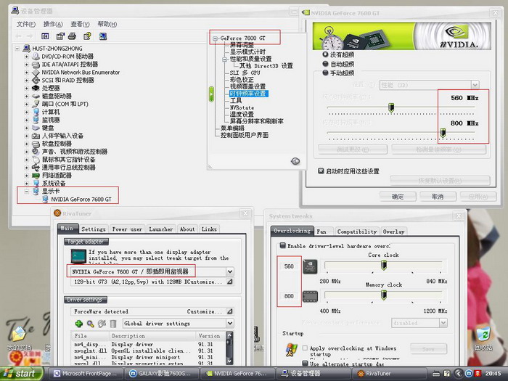The image size is (508, 381).
Task: Select the 自动超频 radio button
Action: pos(325,64)
